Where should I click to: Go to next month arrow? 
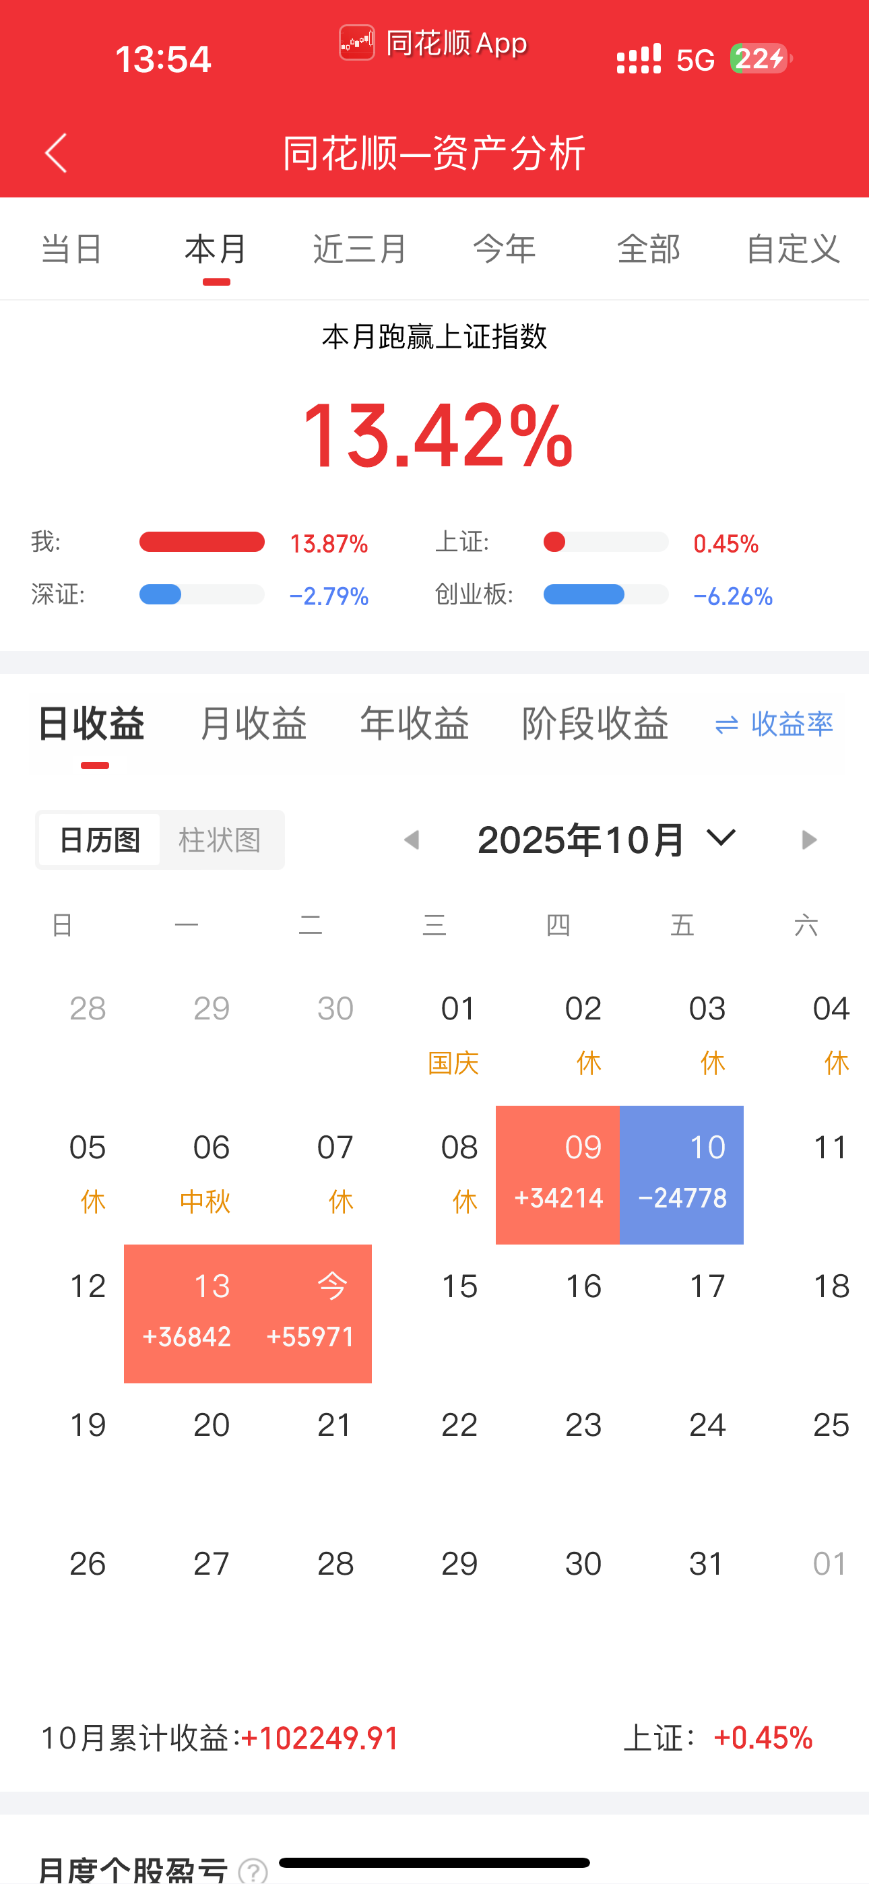[x=808, y=840]
